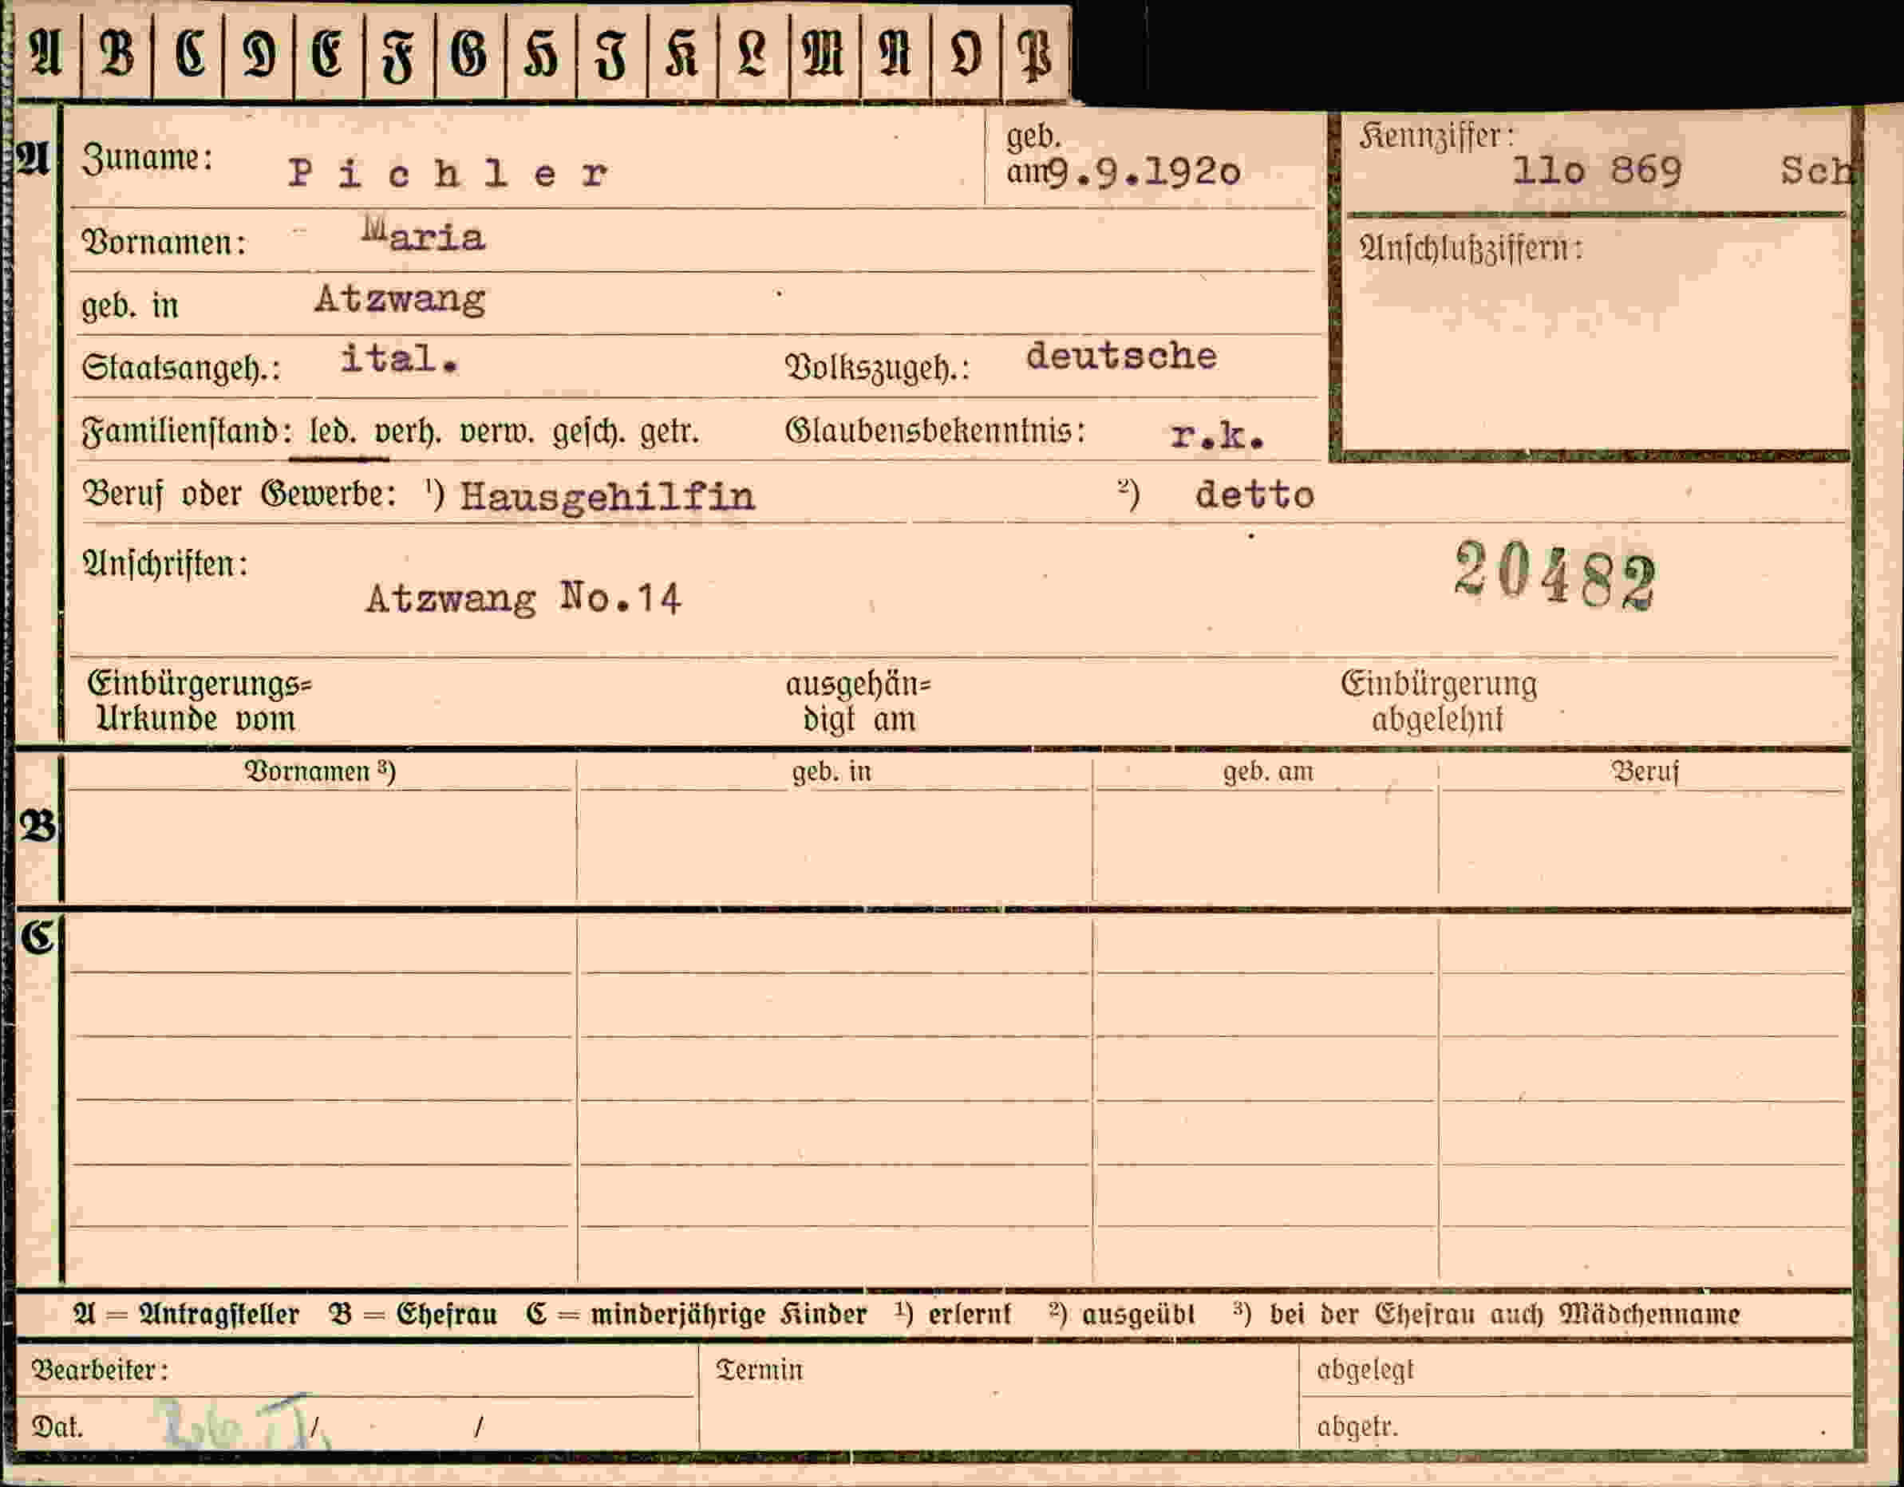1904x1487 pixels.
Task: Click the 'Anschlußziffern:' label
Action: (x=1471, y=247)
